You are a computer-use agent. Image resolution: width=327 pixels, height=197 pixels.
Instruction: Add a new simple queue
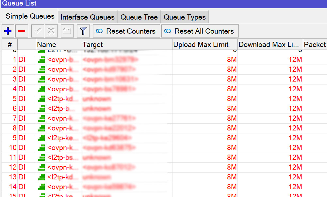point(8,31)
